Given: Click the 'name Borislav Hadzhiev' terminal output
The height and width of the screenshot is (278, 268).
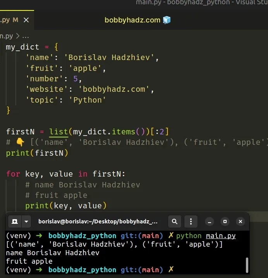Looking at the screenshot, I should pos(53,253).
